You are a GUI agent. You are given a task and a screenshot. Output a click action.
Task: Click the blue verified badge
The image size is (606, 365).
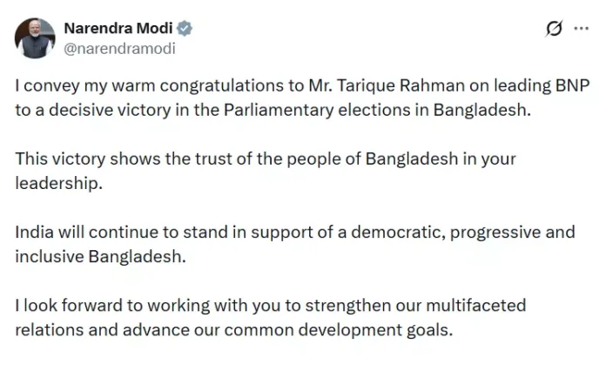pyautogui.click(x=185, y=28)
